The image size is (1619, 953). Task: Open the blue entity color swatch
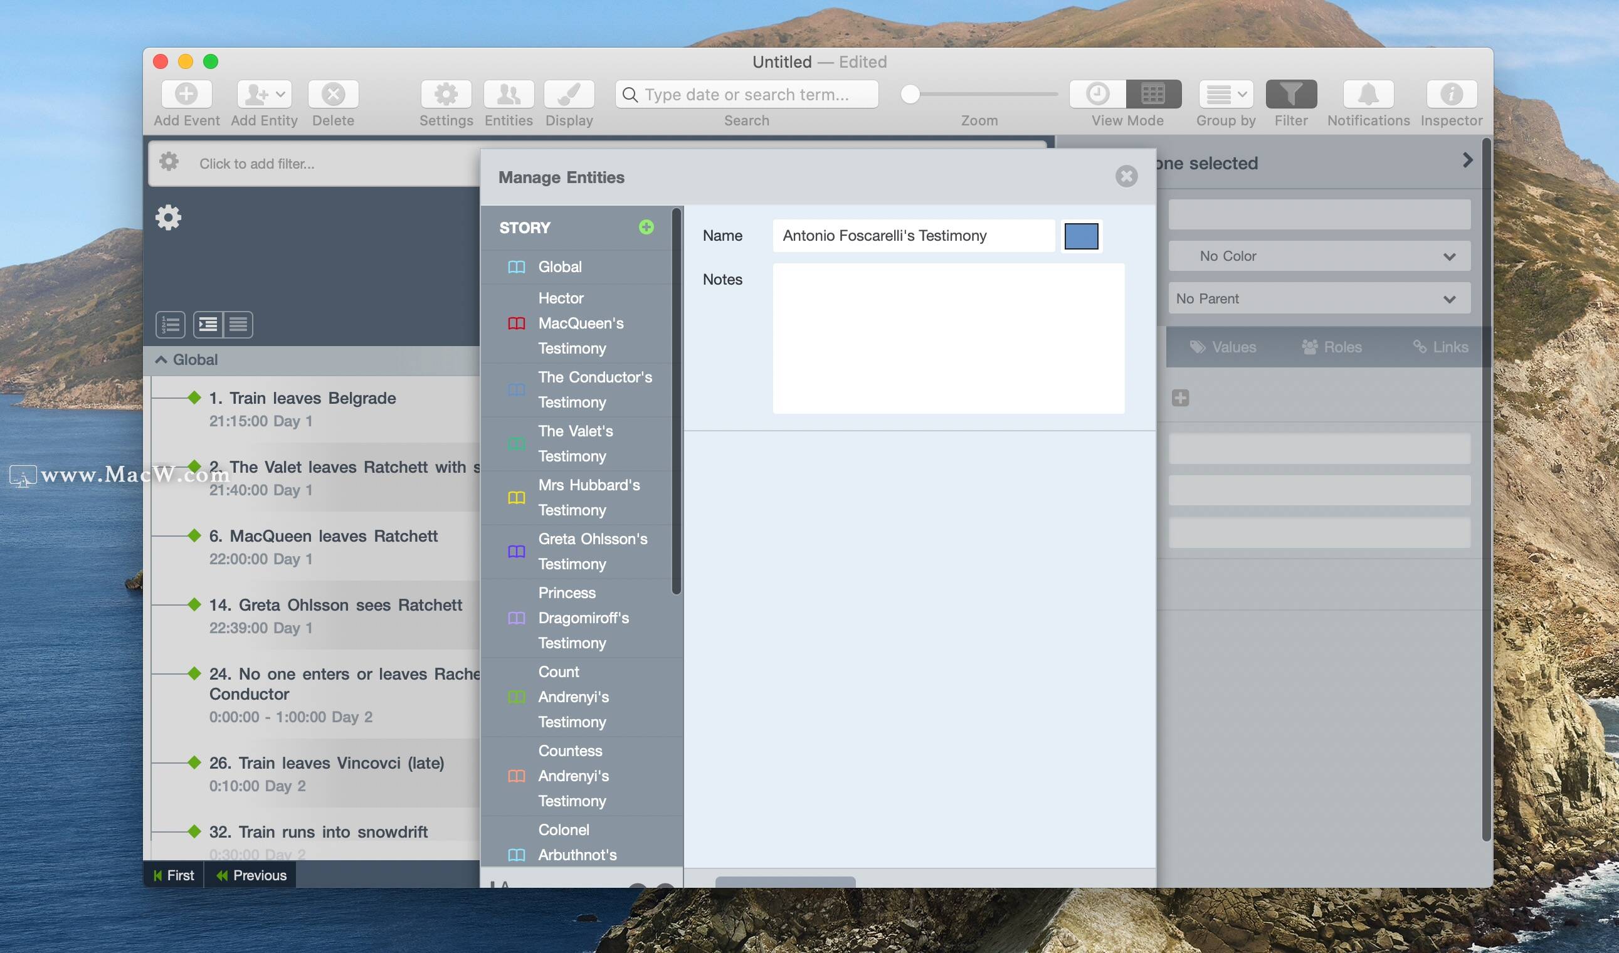click(x=1081, y=236)
